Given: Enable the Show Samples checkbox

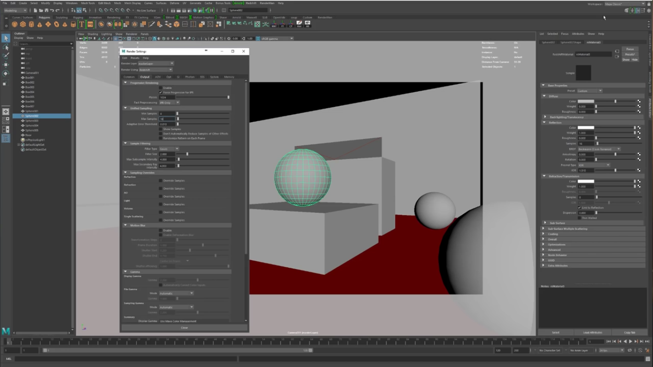Looking at the screenshot, I should [x=161, y=129].
